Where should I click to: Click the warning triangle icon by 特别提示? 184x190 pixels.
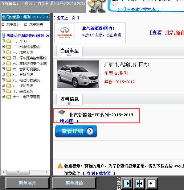pos(60,166)
